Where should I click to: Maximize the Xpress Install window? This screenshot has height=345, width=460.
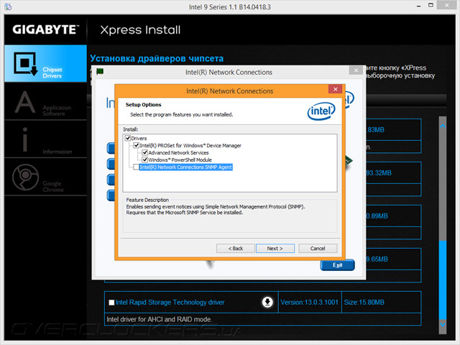[x=431, y=5]
